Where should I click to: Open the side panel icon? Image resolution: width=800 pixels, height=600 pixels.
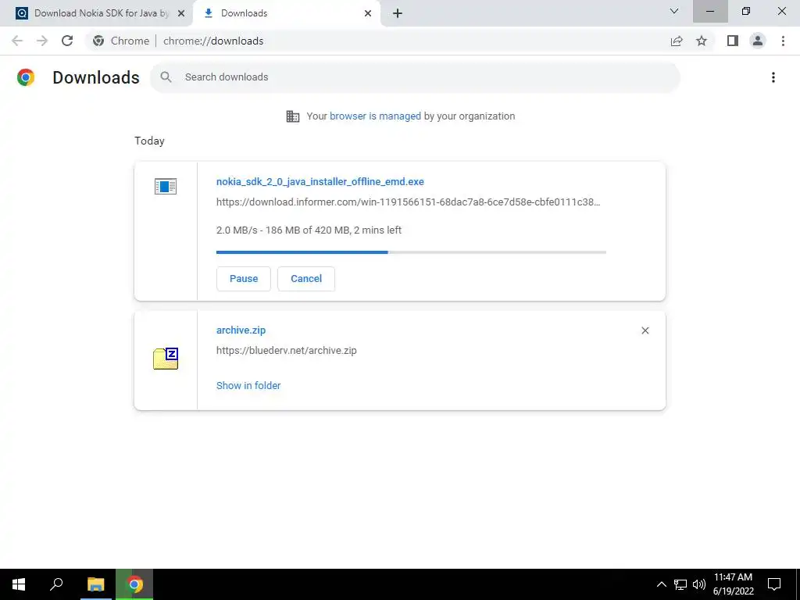coord(733,41)
